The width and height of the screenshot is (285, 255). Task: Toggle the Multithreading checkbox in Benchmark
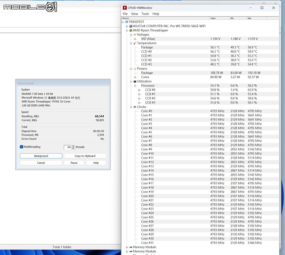[x=21, y=147]
